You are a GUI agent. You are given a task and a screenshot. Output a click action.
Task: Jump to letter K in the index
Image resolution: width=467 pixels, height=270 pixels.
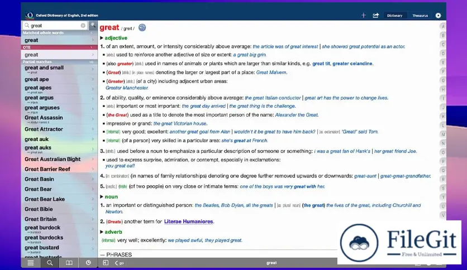pos(443,116)
